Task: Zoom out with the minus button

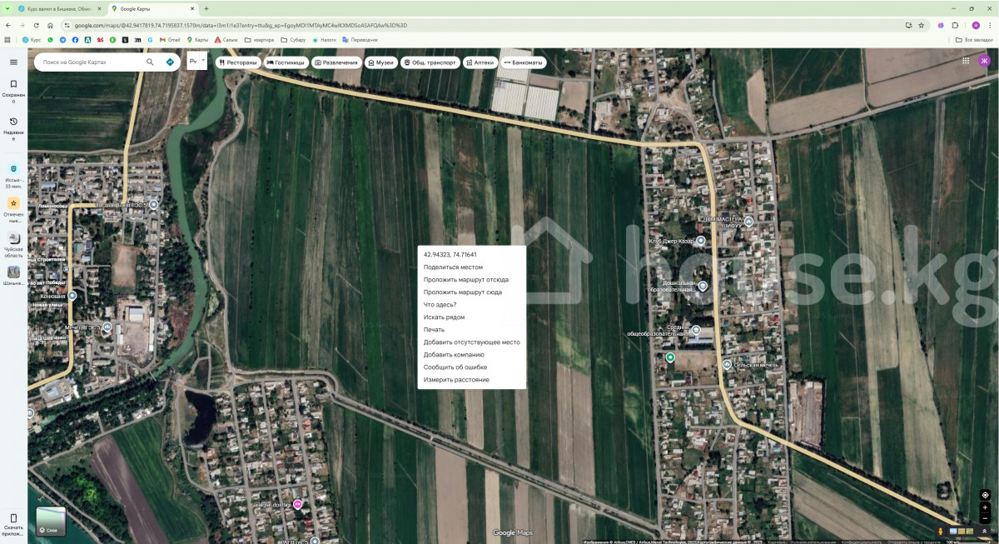Action: tap(985, 518)
